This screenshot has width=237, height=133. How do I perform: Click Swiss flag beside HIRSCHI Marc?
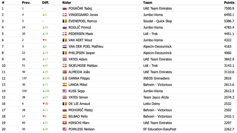(64, 123)
